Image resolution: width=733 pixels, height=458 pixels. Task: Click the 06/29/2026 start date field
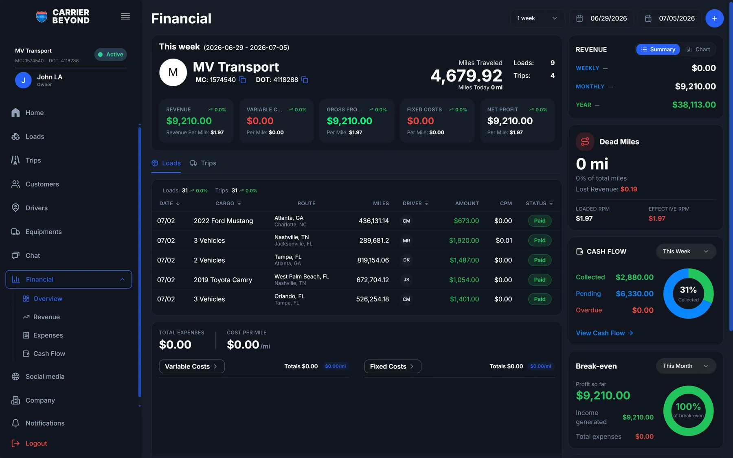(x=602, y=18)
